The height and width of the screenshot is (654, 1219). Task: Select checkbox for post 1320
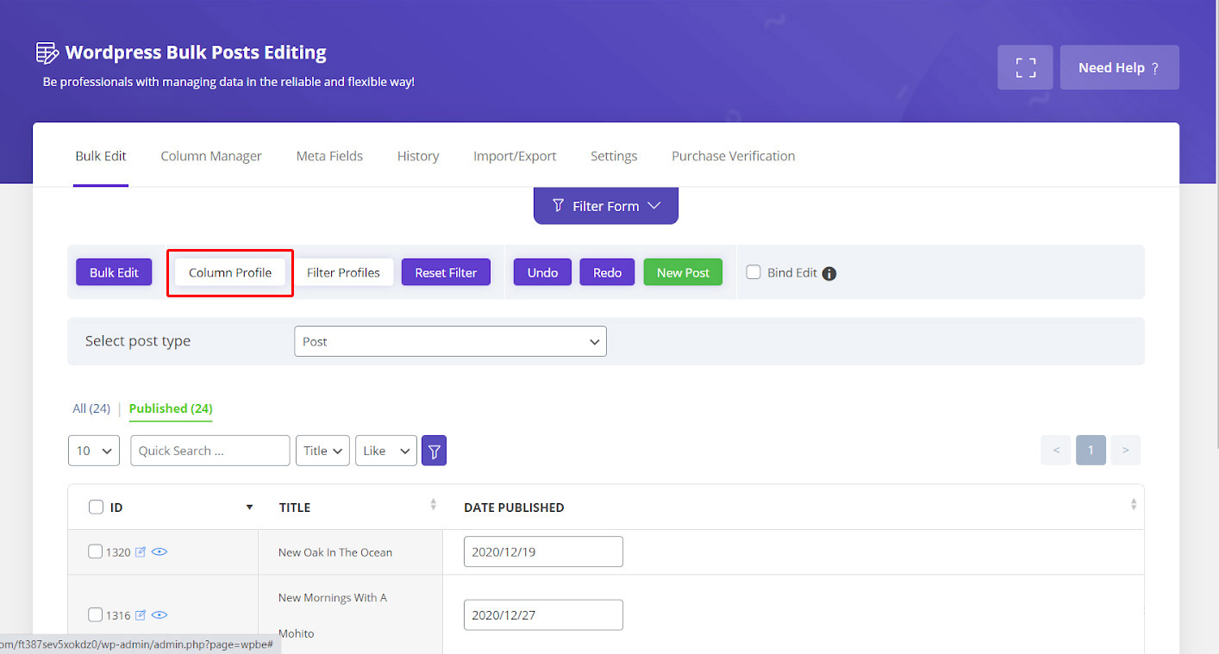tap(95, 551)
